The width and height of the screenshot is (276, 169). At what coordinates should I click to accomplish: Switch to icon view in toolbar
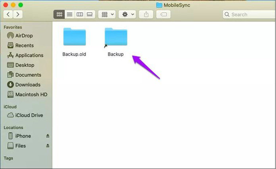(x=59, y=14)
